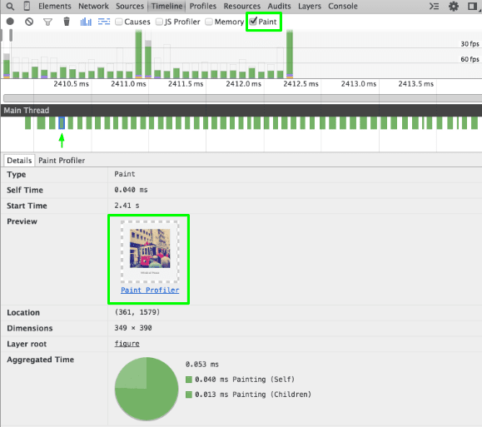This screenshot has height=427, width=482.
Task: Open DevTools settings gear
Action: point(454,6)
